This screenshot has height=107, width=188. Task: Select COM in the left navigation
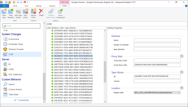pos(21,54)
